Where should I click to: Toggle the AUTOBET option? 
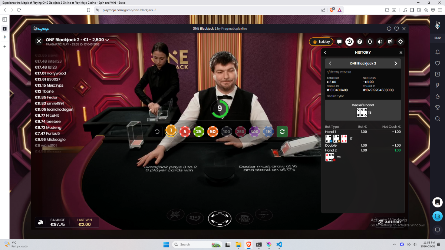click(390, 222)
